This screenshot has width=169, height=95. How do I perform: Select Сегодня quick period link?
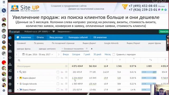[76, 54]
